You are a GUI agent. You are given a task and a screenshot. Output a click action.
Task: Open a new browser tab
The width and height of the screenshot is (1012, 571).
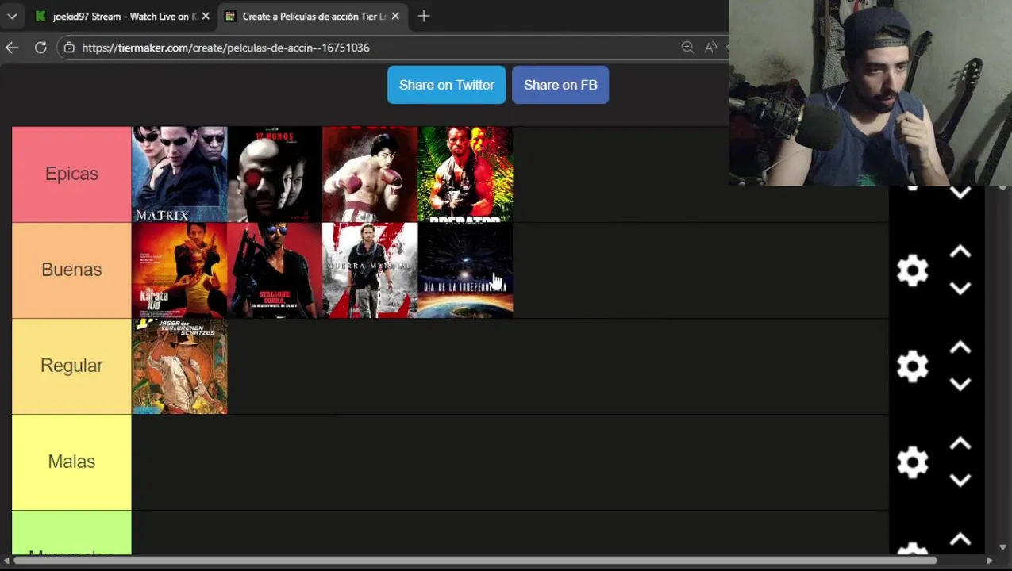coord(424,16)
